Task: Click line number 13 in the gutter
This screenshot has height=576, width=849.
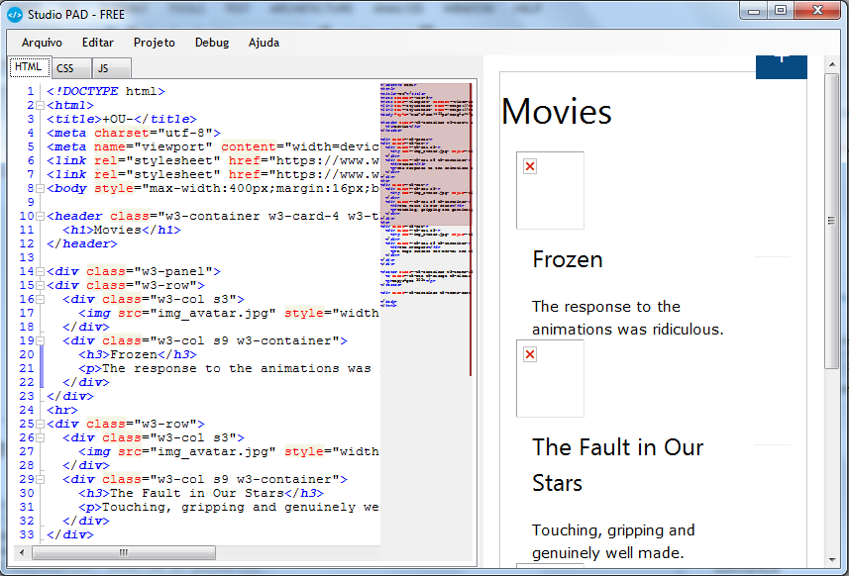Action: [x=27, y=258]
